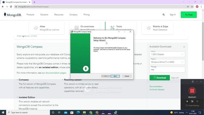Image resolution: width=204 pixels, height=115 pixels.
Task: Open the Chrome three-dot menu
Action: (x=201, y=7)
